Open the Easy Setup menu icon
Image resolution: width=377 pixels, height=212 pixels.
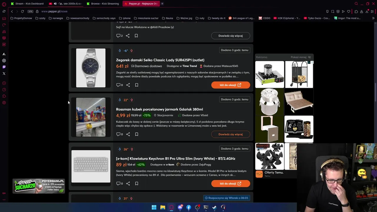373,11
